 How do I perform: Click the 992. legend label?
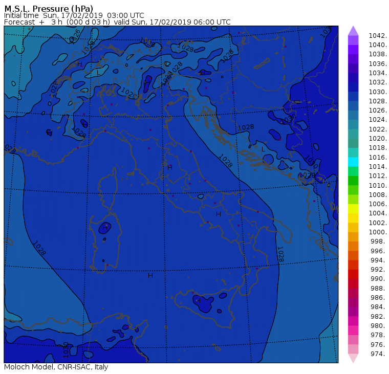click(379, 270)
